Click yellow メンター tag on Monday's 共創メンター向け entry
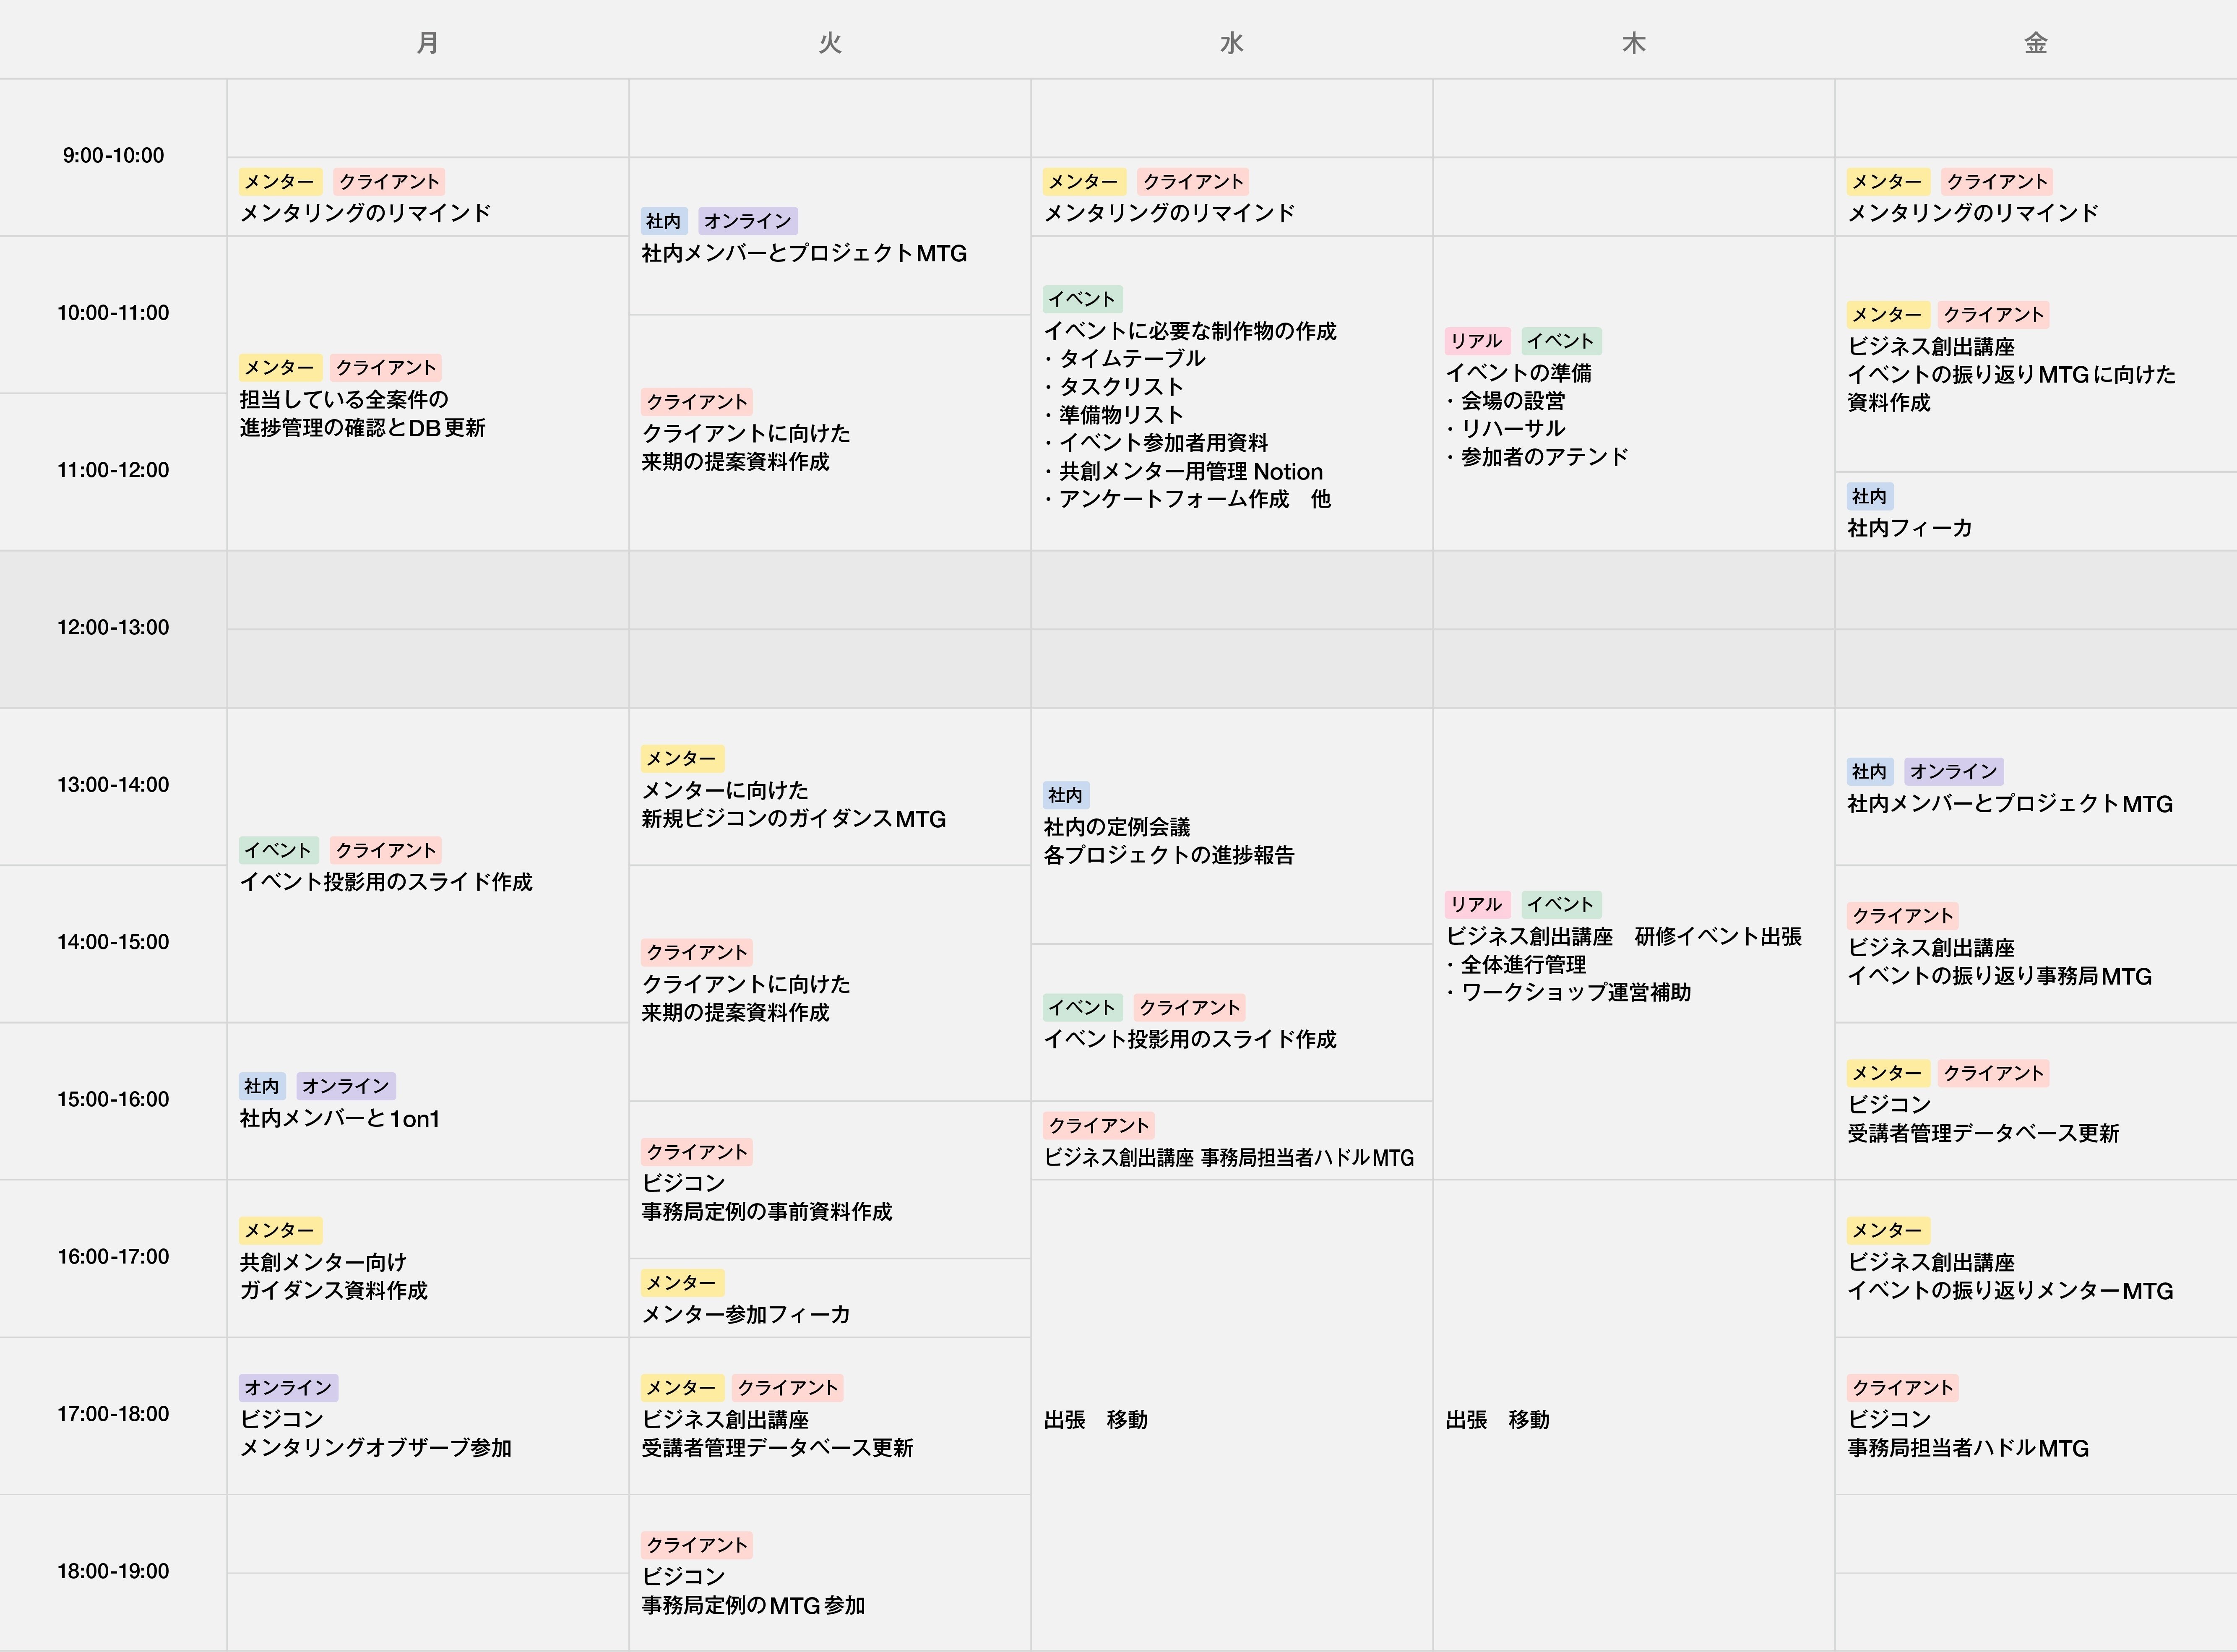Image resolution: width=2237 pixels, height=1652 pixels. click(280, 1231)
